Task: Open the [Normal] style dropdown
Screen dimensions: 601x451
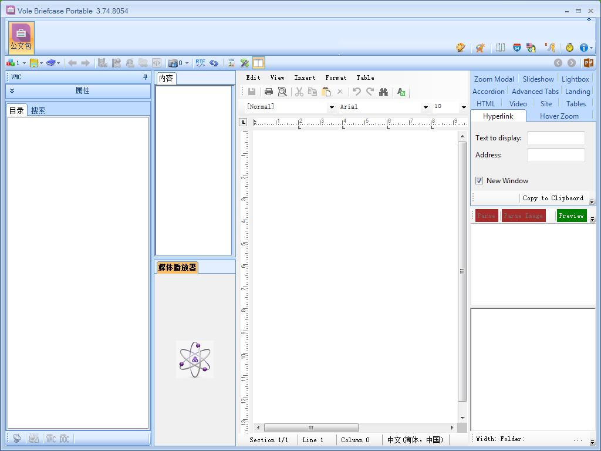Action: (332, 107)
